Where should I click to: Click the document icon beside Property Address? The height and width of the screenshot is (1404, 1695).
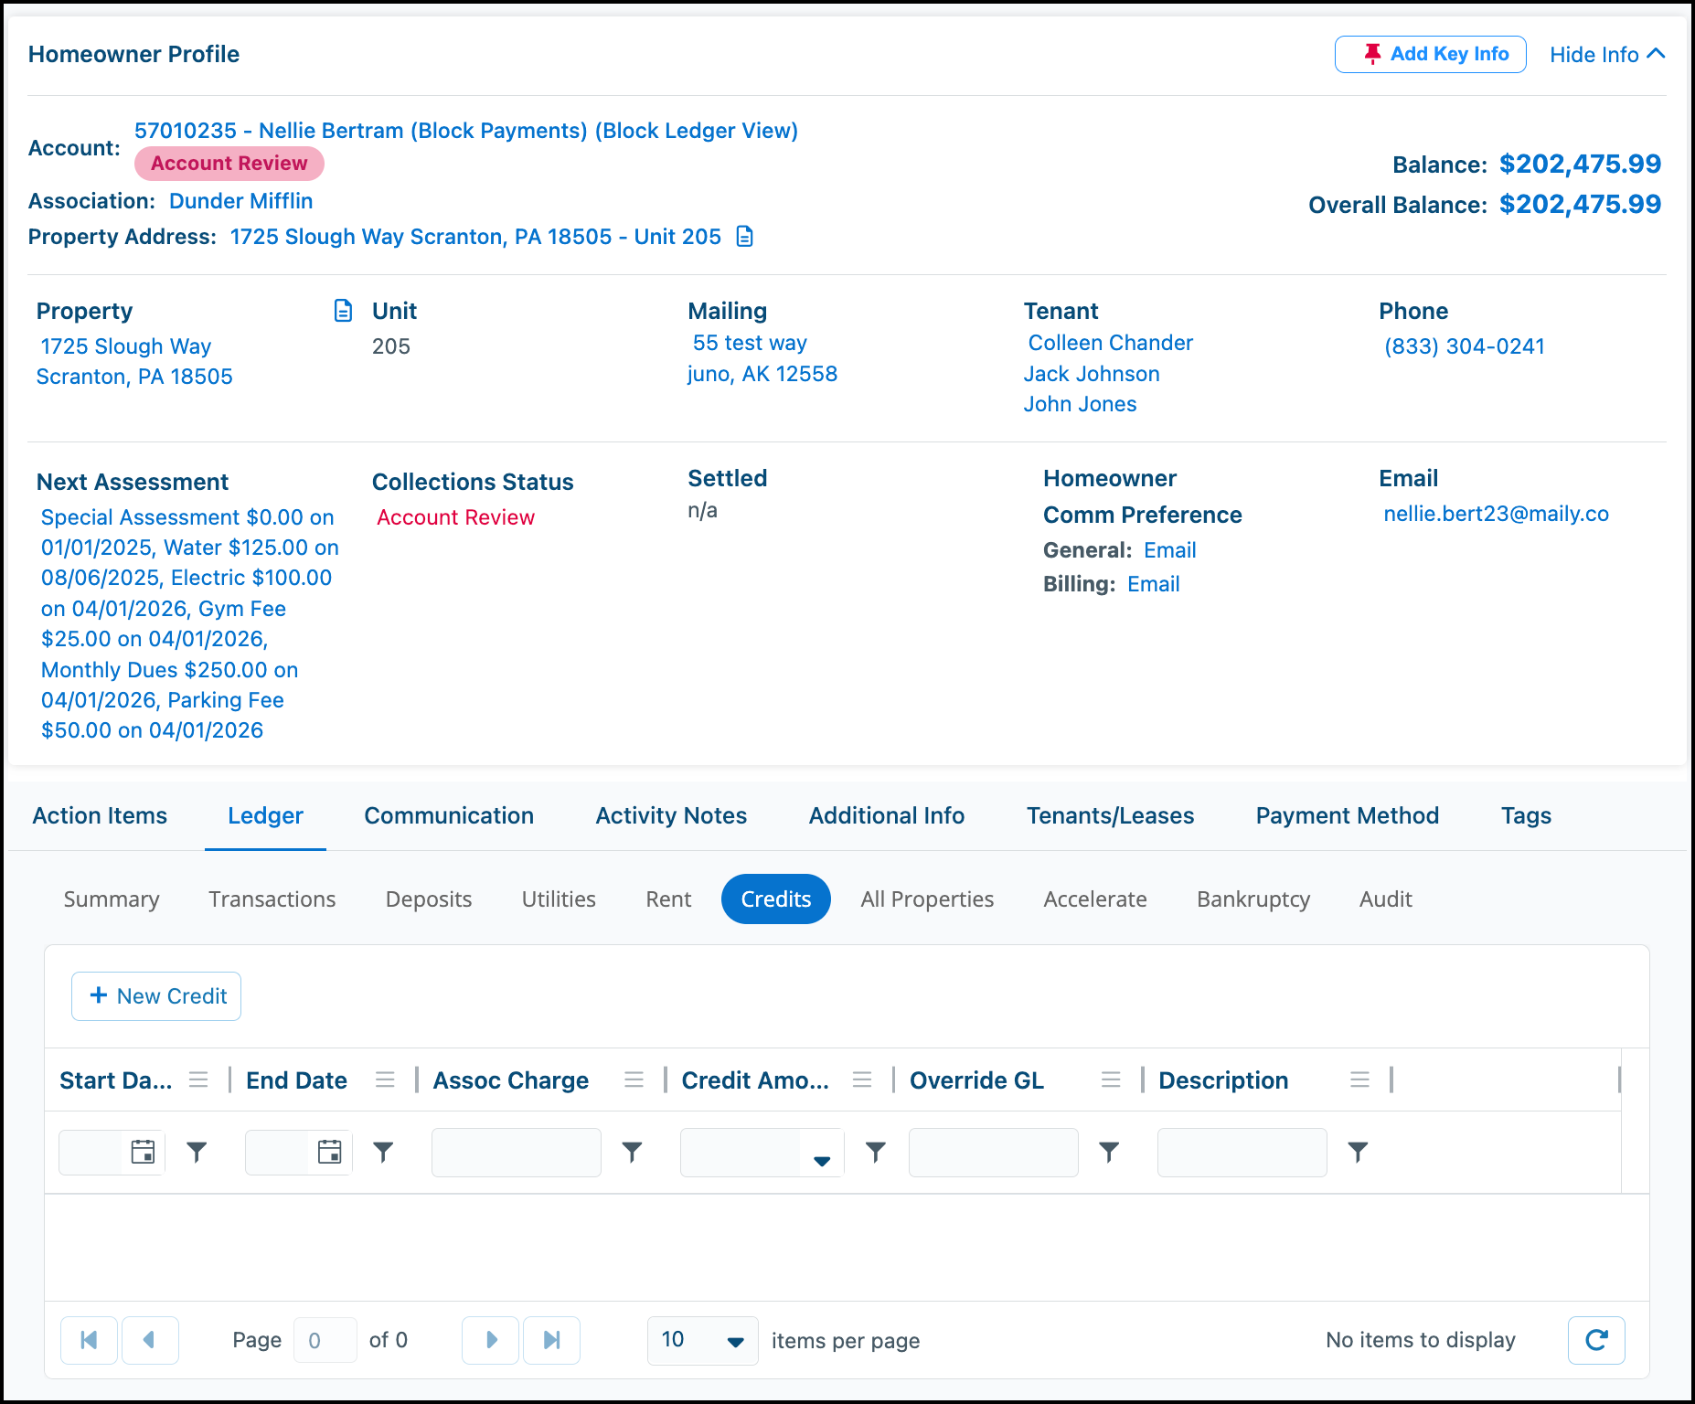click(745, 237)
